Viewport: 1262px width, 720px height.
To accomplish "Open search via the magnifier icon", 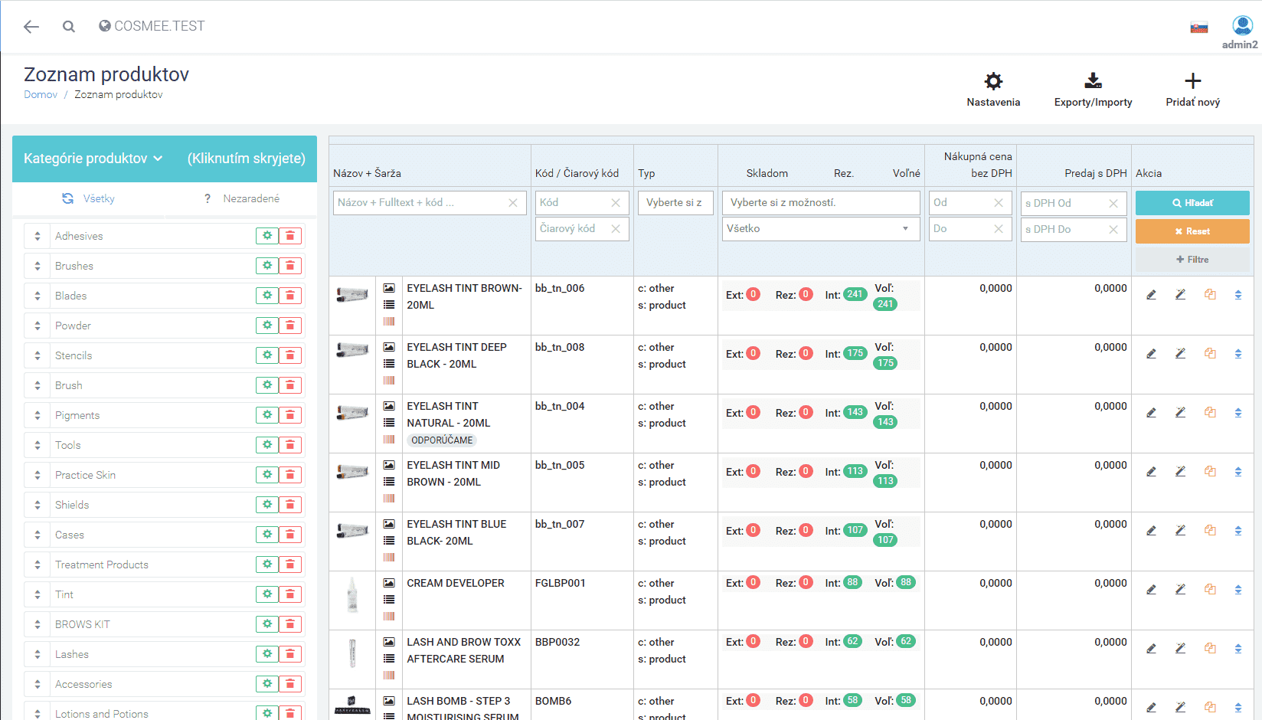I will click(69, 27).
